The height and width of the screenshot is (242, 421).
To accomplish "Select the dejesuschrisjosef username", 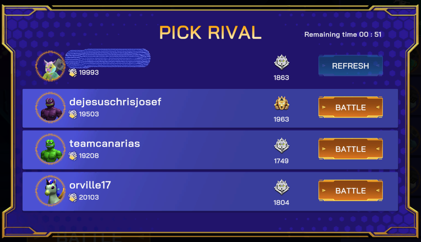I will [x=115, y=102].
